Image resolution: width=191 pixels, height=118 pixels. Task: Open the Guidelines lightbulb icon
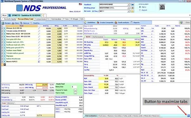(85, 22)
